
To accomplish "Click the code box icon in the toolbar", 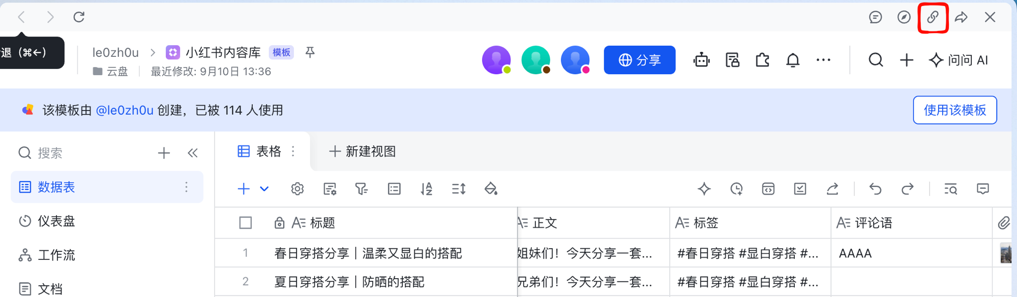I will point(768,189).
